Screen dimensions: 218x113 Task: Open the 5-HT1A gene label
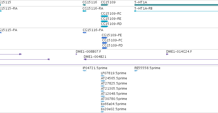pos(141,2)
